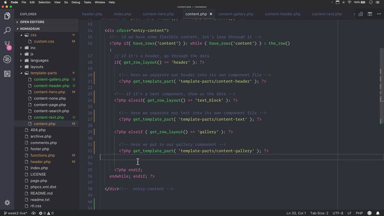Switch to the content-hero.php tab
The height and width of the screenshot is (216, 384).
pos(158,14)
